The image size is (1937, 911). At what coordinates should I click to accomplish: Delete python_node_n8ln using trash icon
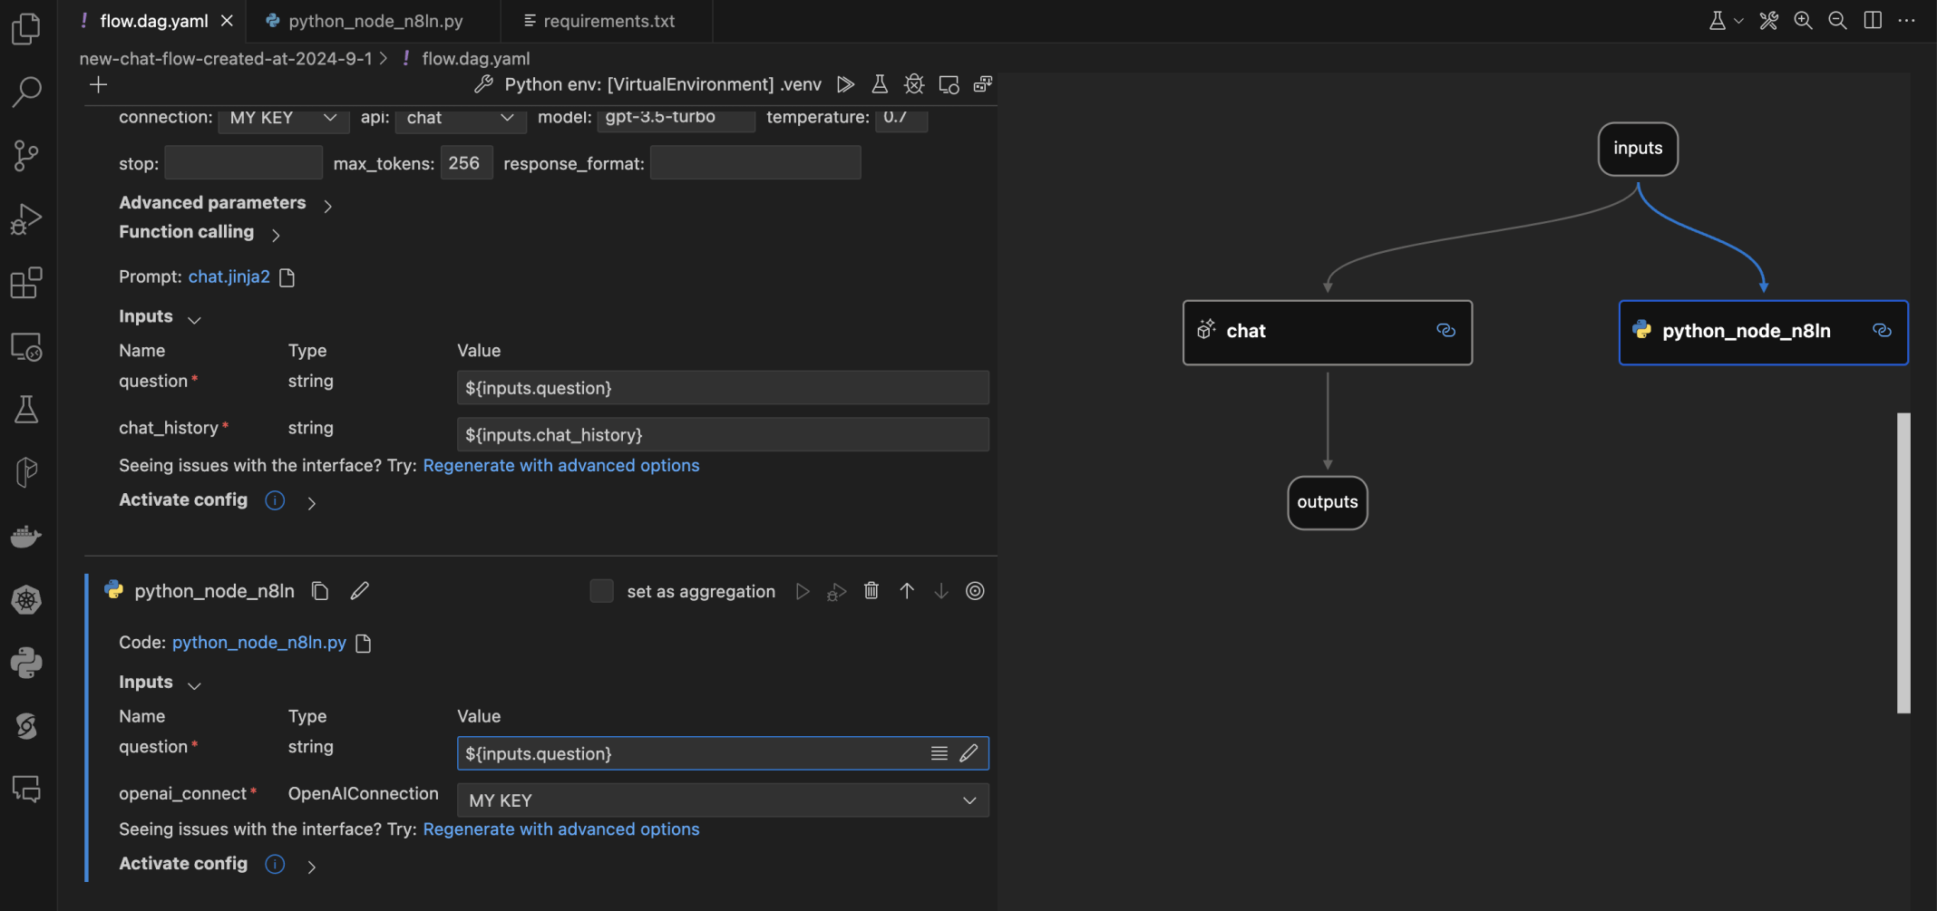pyautogui.click(x=871, y=591)
